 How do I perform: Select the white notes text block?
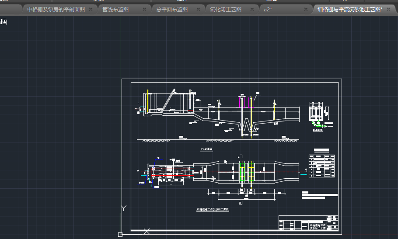coord(320,195)
